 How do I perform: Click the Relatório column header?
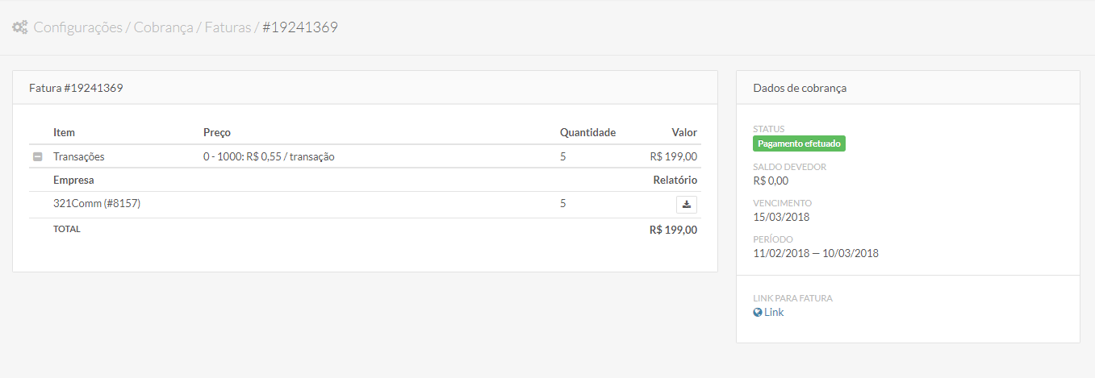point(675,180)
